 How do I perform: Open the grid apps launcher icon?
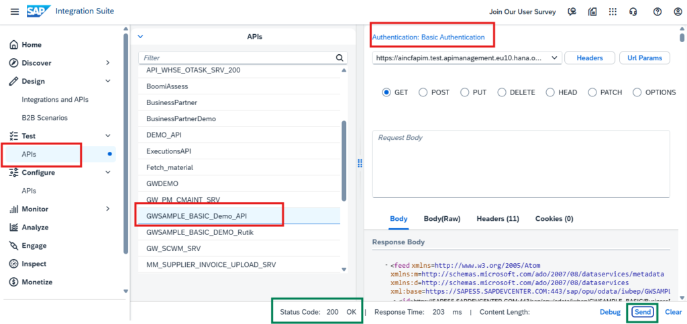click(x=613, y=12)
